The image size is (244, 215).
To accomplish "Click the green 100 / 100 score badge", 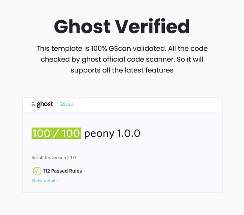I will coord(56,133).
